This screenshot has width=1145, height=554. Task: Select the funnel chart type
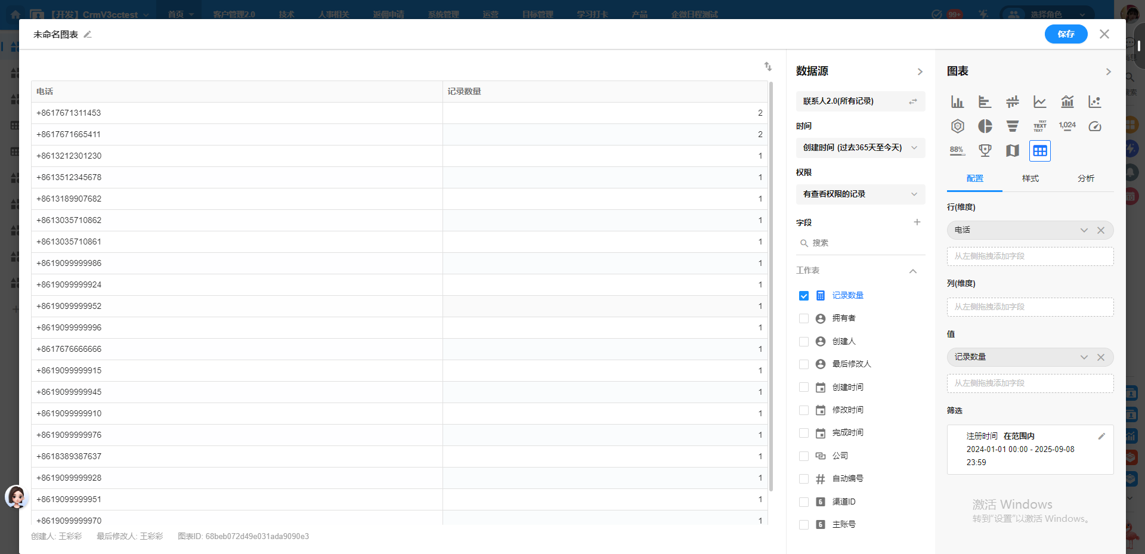click(1012, 126)
